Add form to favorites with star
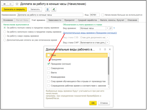Screen dimensions: 147x110 tap(17, 4)
